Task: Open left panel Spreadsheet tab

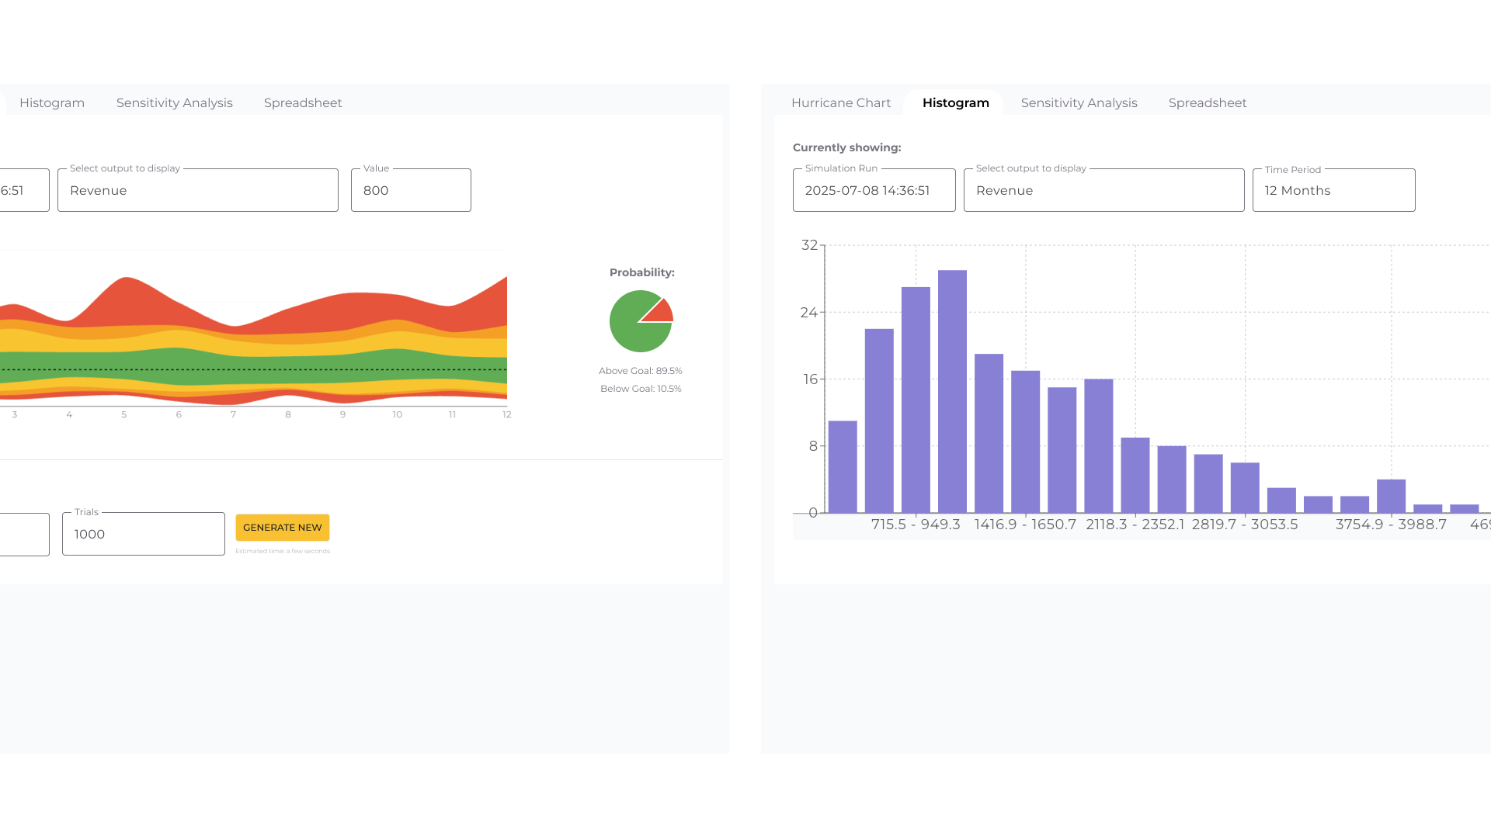Action: (x=302, y=102)
